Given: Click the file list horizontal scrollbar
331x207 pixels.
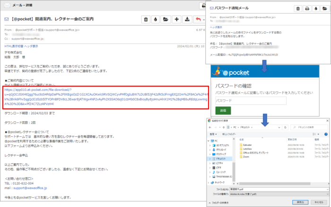Looking at the screenshot, I should (x=275, y=183).
